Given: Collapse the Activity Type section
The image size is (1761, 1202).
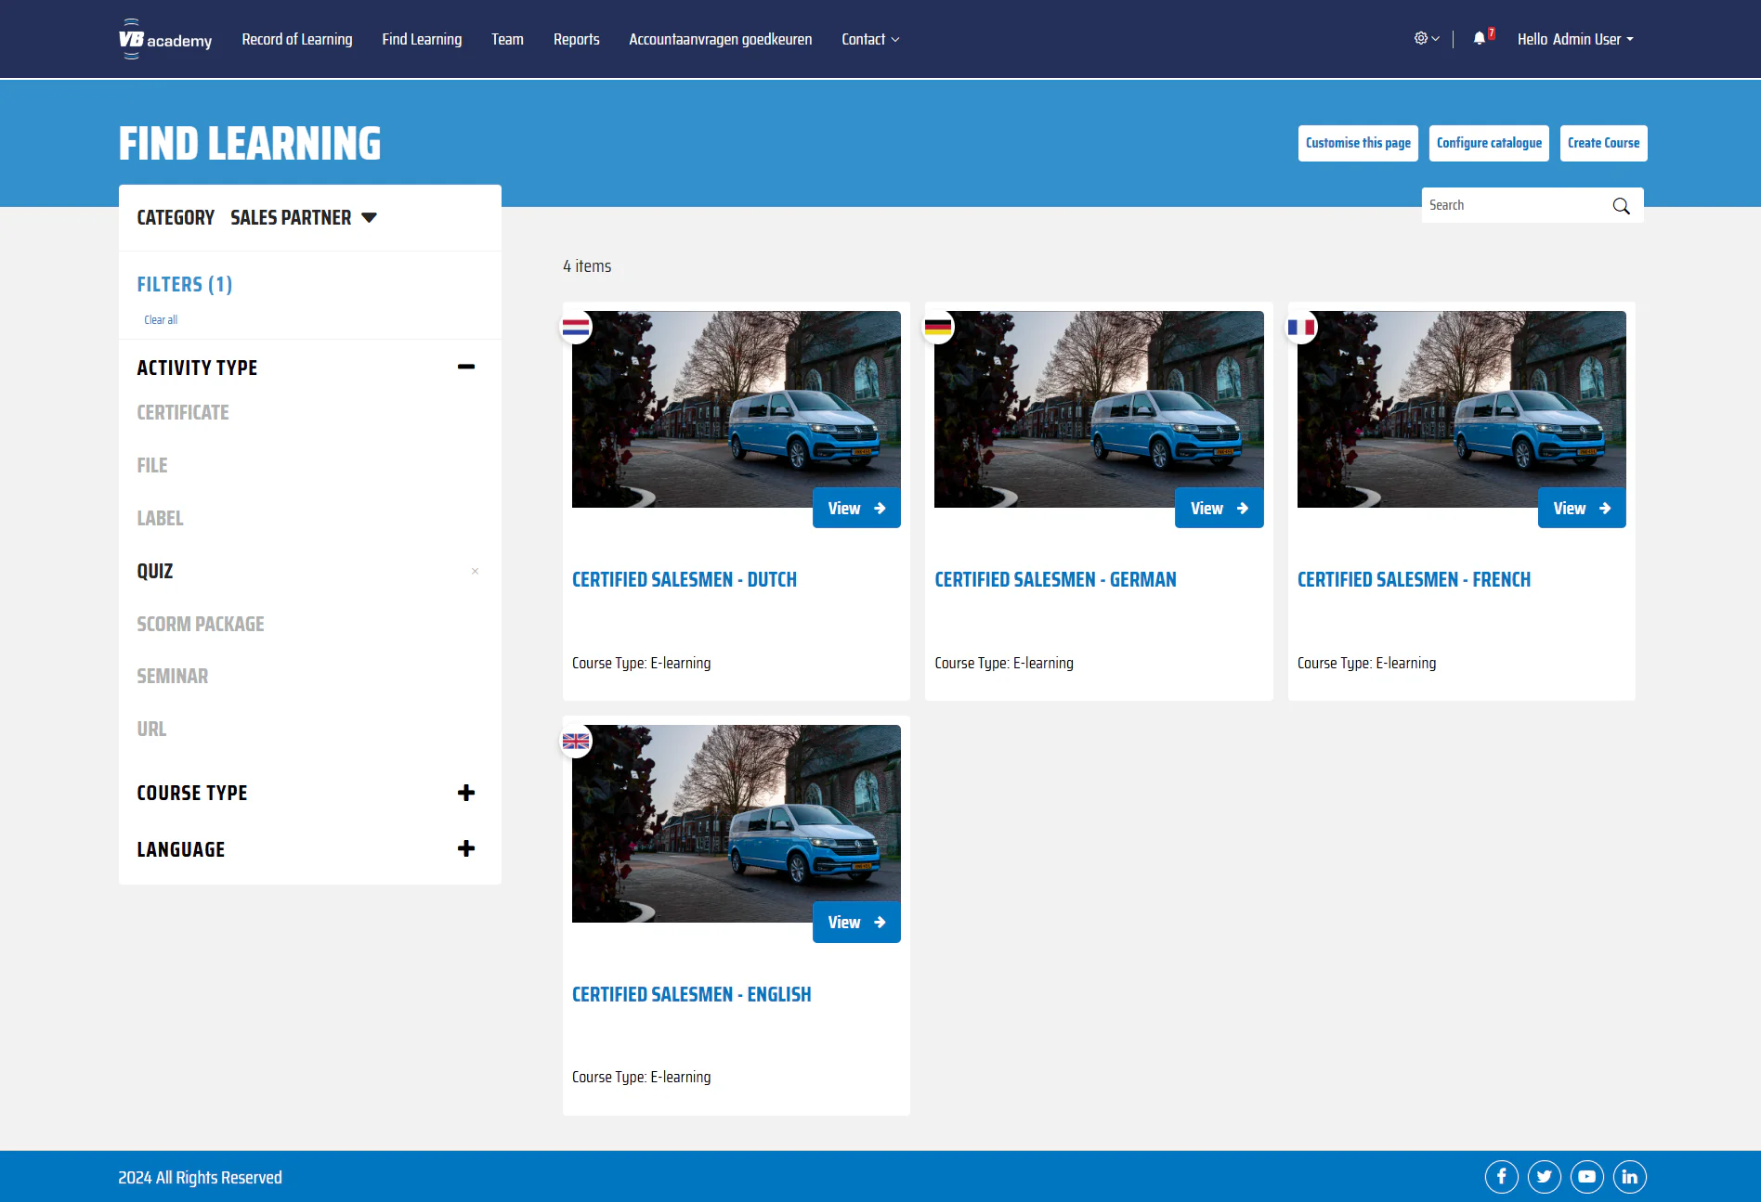Looking at the screenshot, I should (466, 368).
